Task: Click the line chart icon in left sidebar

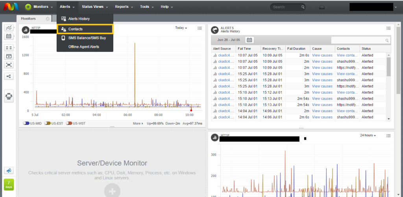Action: click(9, 28)
